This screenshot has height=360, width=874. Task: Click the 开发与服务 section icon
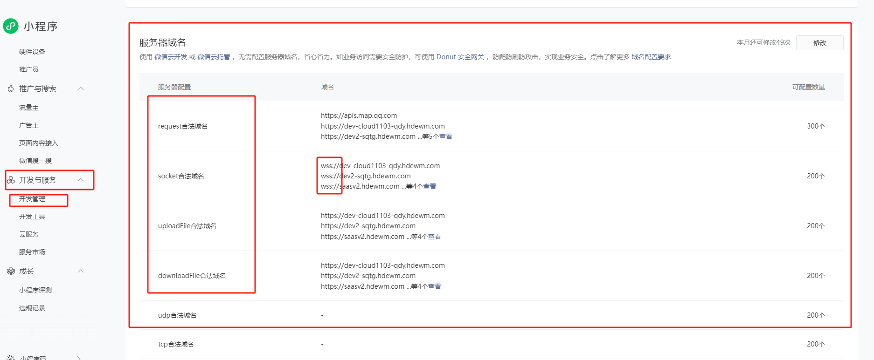tap(11, 180)
